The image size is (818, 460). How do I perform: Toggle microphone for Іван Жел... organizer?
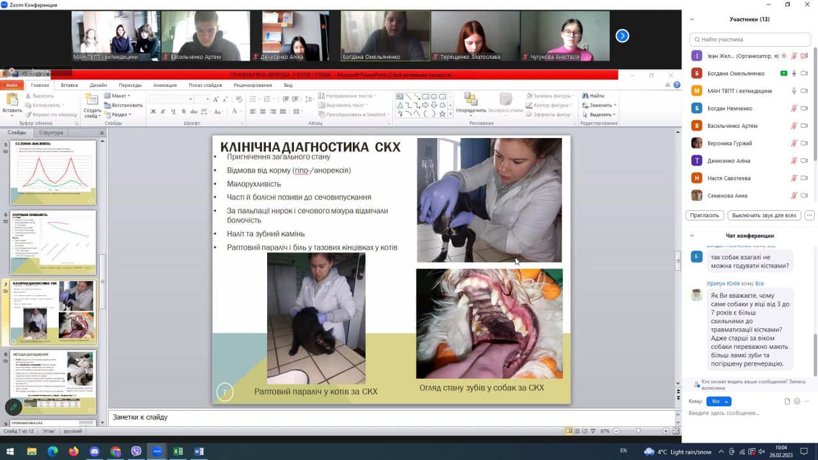794,56
